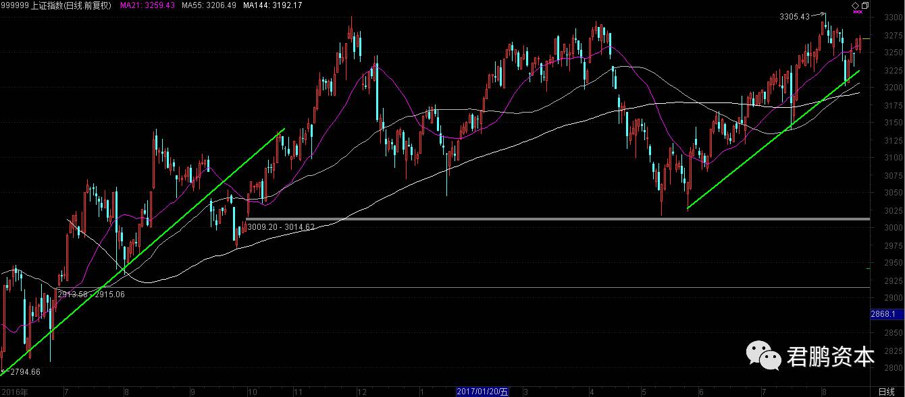Click the 君鹏资本 watermark text
Viewport: 905px width, 397px height.
(x=830, y=357)
